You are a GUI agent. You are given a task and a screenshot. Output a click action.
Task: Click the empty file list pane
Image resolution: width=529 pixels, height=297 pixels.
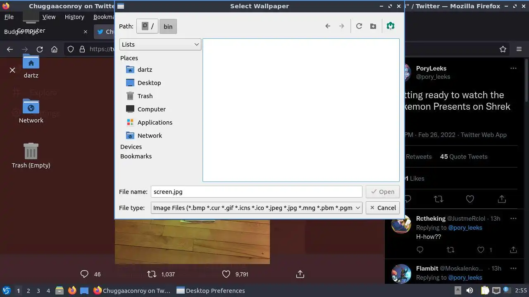pyautogui.click(x=301, y=110)
